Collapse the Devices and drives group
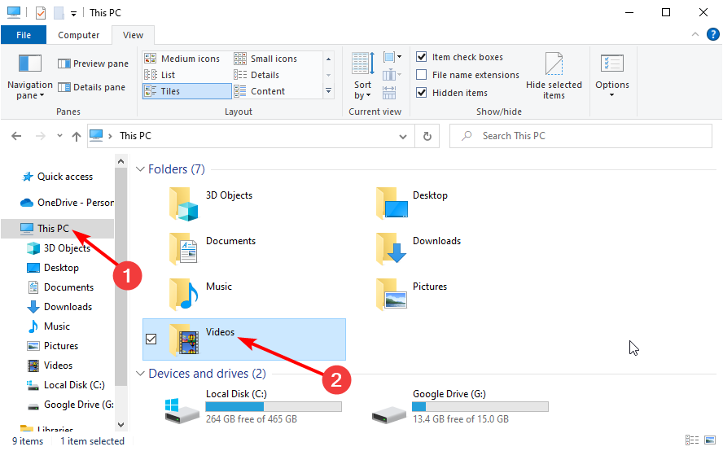 point(140,374)
